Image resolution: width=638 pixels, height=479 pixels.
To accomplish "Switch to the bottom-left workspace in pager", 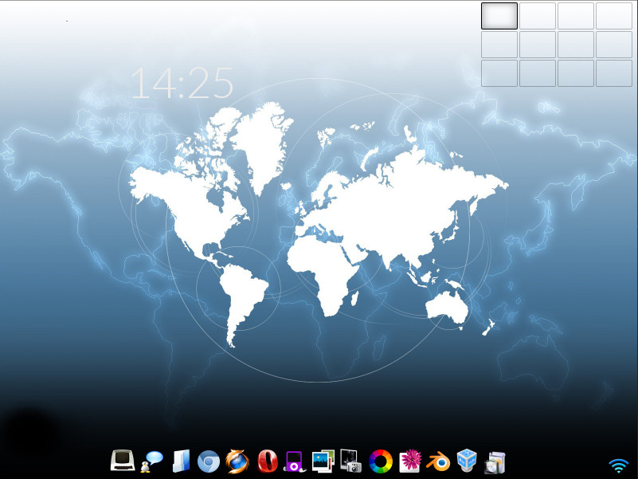I will (499, 73).
